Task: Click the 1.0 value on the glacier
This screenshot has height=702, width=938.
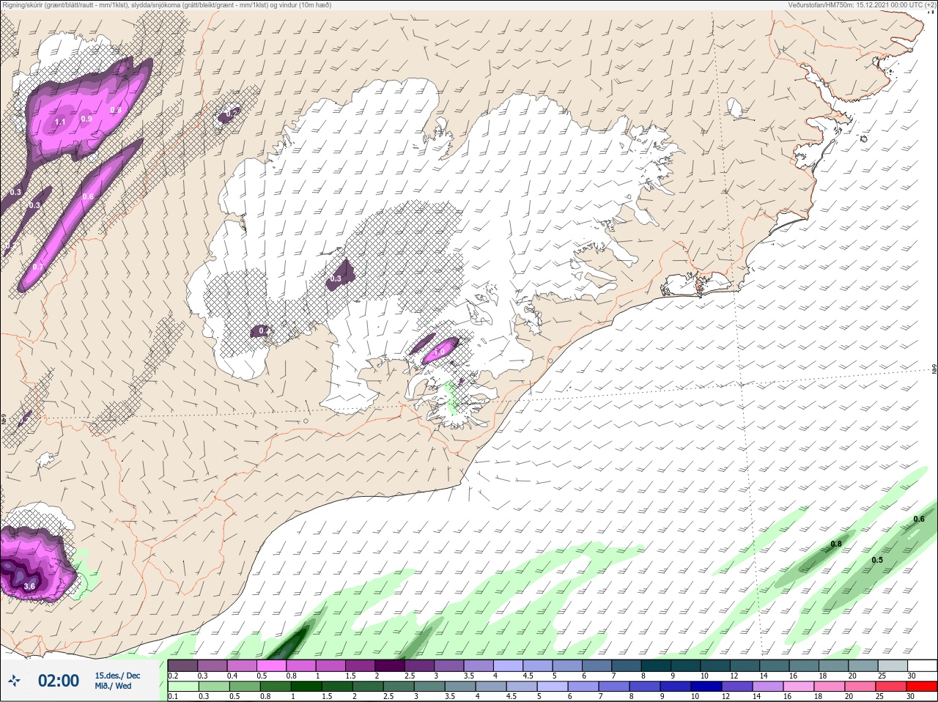Action: point(440,352)
